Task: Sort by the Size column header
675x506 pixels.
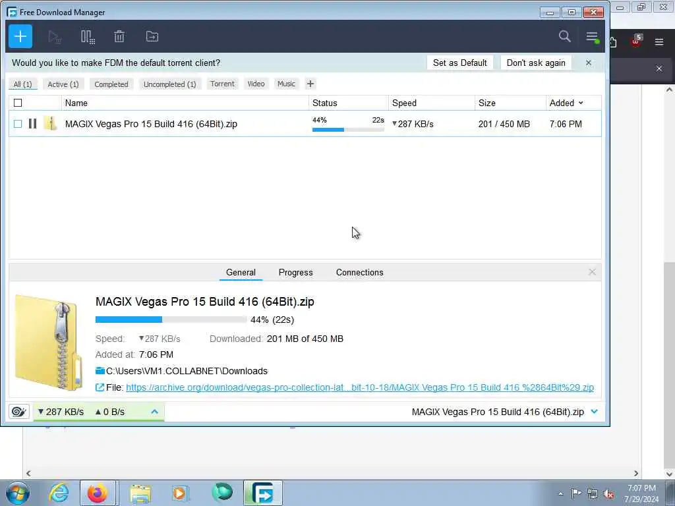Action: [511, 103]
